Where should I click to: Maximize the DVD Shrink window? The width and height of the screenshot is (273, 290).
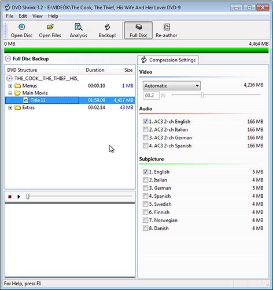(x=249, y=8)
